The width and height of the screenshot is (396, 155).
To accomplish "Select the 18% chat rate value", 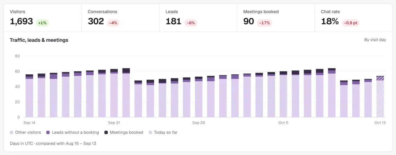I will 330,21.
